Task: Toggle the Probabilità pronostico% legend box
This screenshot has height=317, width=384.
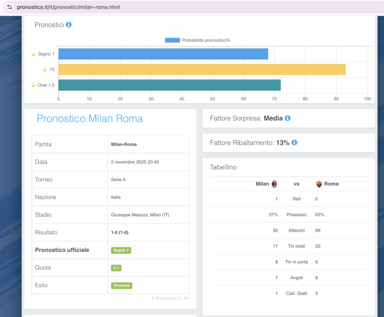Action: [172, 40]
